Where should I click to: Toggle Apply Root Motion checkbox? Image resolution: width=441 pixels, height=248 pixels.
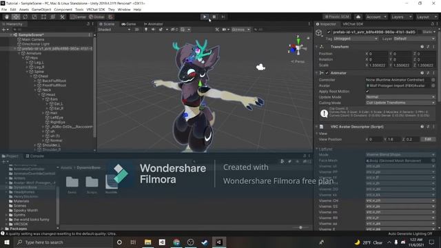click(x=367, y=92)
